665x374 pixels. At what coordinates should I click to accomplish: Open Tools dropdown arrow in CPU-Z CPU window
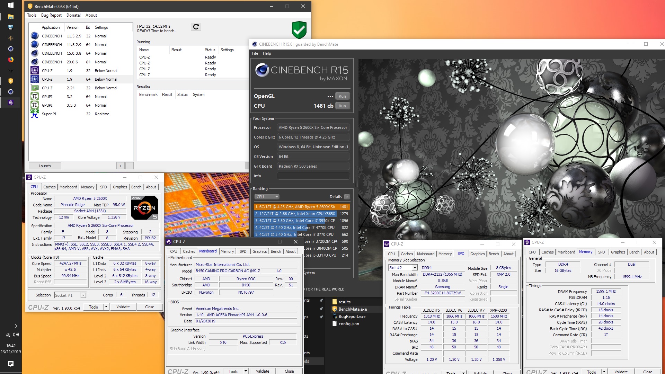coord(106,307)
